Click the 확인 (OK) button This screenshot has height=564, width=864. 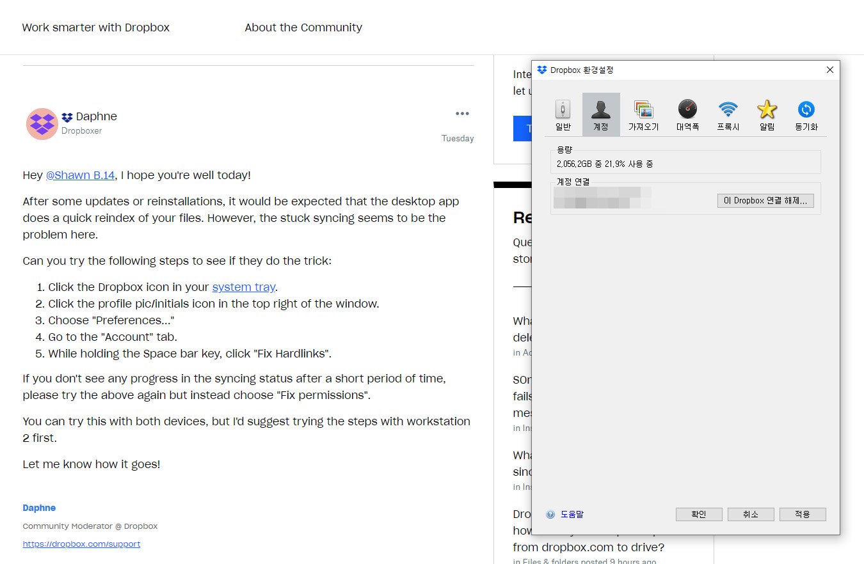point(699,514)
